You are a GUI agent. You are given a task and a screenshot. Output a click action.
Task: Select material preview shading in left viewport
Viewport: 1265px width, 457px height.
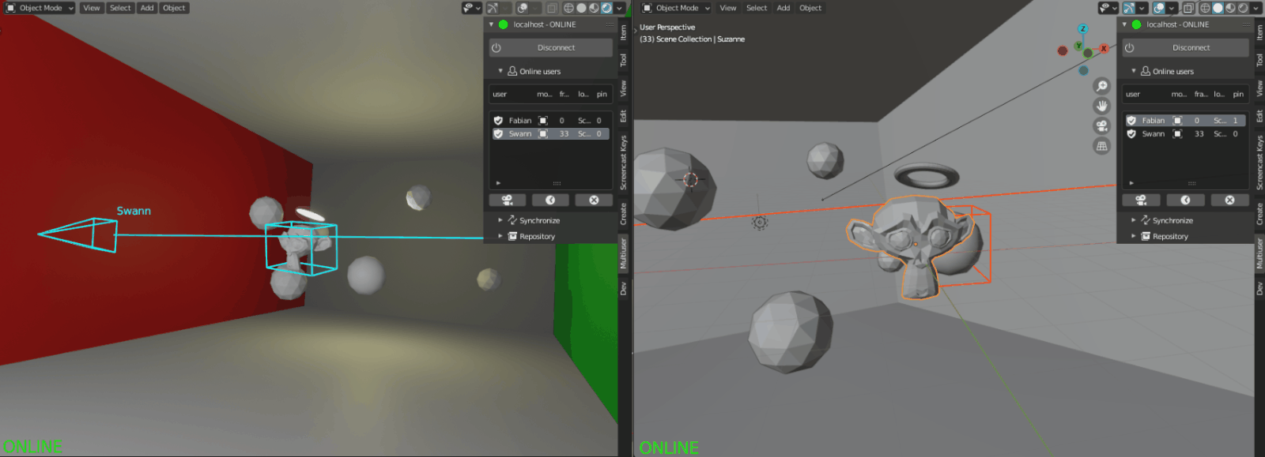[x=594, y=8]
